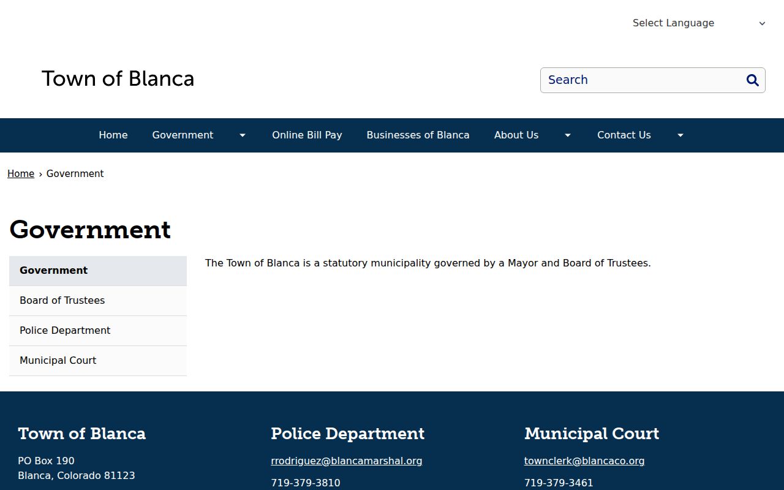Click the Town of Blanca site title

[x=118, y=79]
